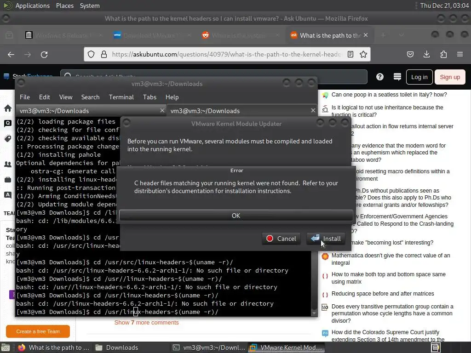Click Install in VMware Kernel Module Updater
The image size is (471, 353).
(326, 239)
